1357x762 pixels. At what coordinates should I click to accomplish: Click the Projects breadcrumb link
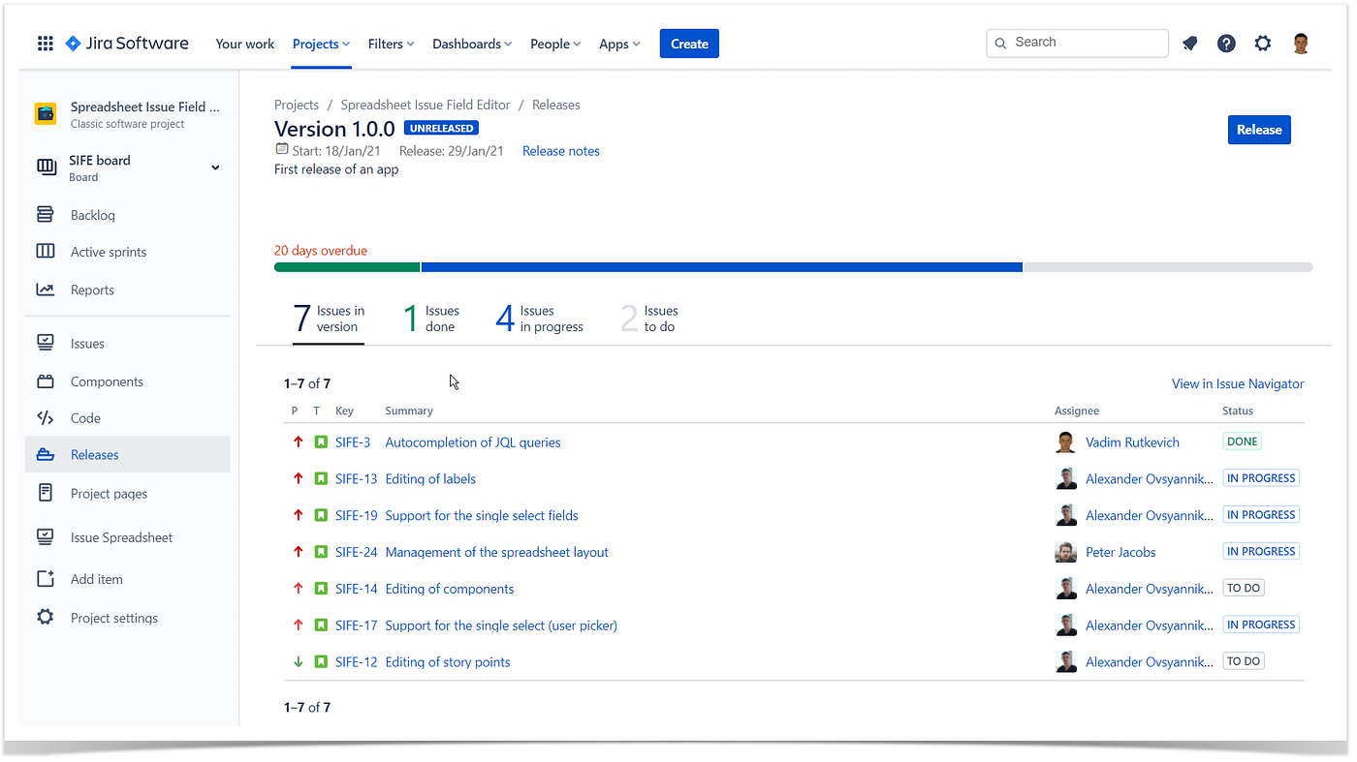tap(297, 105)
